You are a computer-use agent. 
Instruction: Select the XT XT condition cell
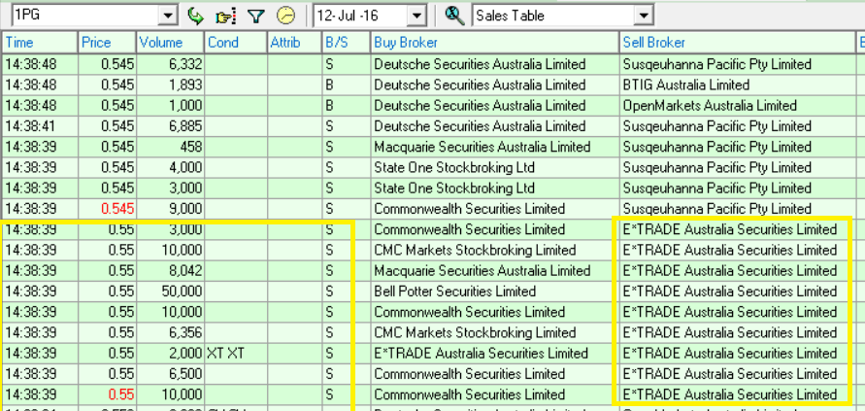[x=236, y=353]
